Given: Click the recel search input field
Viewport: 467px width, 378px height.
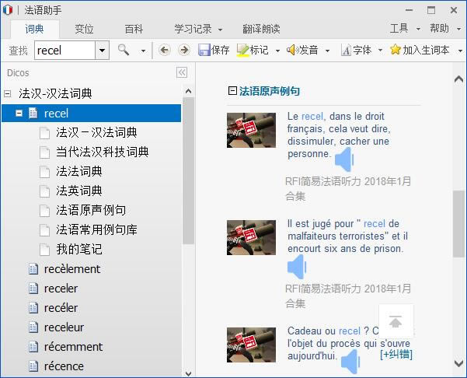Looking at the screenshot, I should [64, 51].
